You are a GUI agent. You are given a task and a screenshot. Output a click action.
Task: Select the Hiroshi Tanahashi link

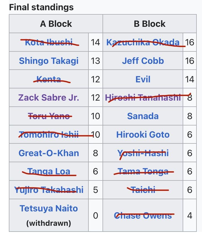[x=143, y=98]
